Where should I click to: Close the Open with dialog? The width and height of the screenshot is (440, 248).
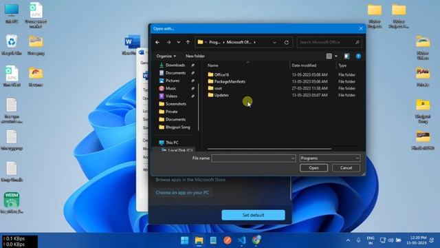[361, 28]
